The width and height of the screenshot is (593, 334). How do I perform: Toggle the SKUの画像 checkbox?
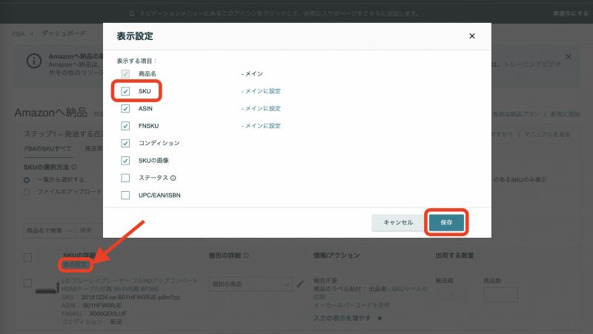click(125, 161)
